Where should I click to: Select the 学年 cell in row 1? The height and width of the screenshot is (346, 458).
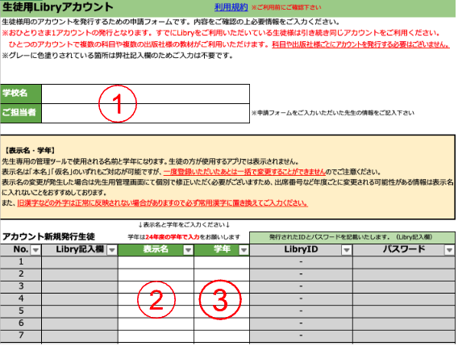click(222, 262)
